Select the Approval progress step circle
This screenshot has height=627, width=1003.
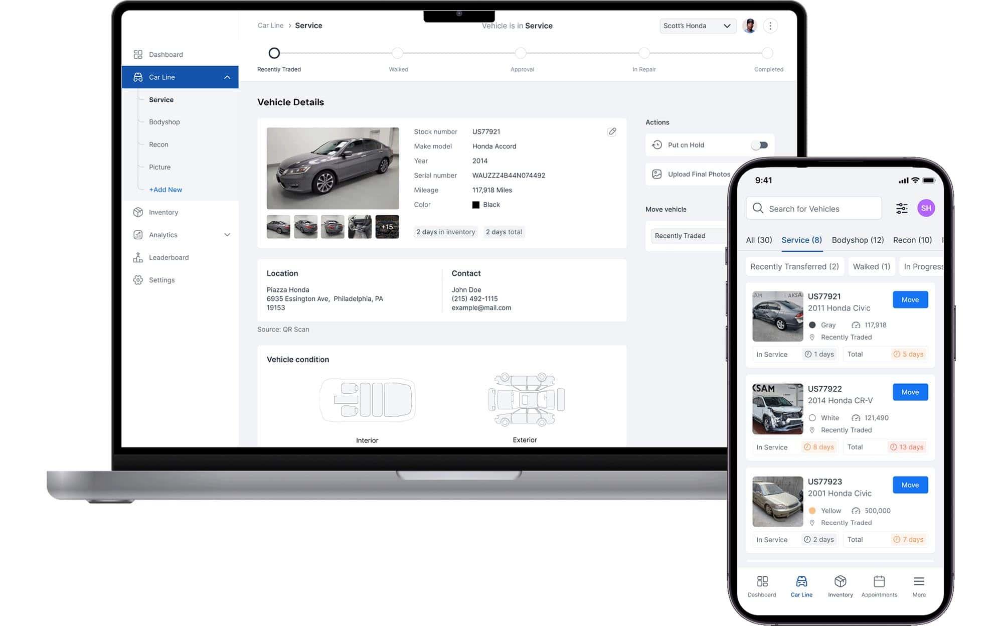tap(521, 53)
